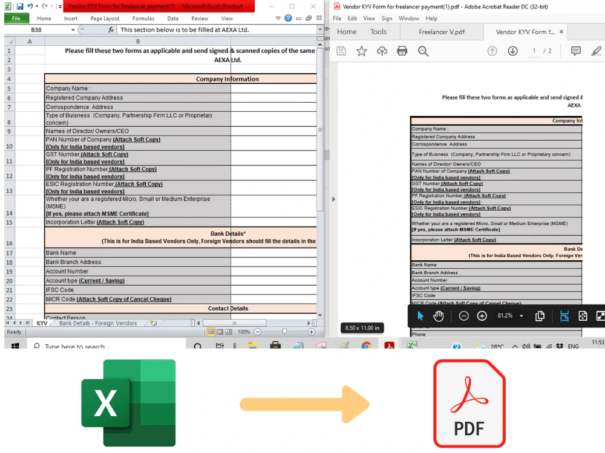Image resolution: width=605 pixels, height=453 pixels.
Task: Activate the Hand pan tool in Acrobat
Action: 438,316
